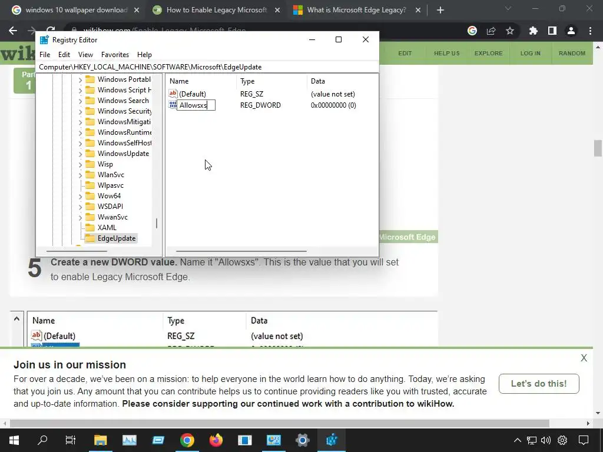Click the page horizontal scrollbar at bottom
Screen dimensions: 603x452
click(x=280, y=424)
